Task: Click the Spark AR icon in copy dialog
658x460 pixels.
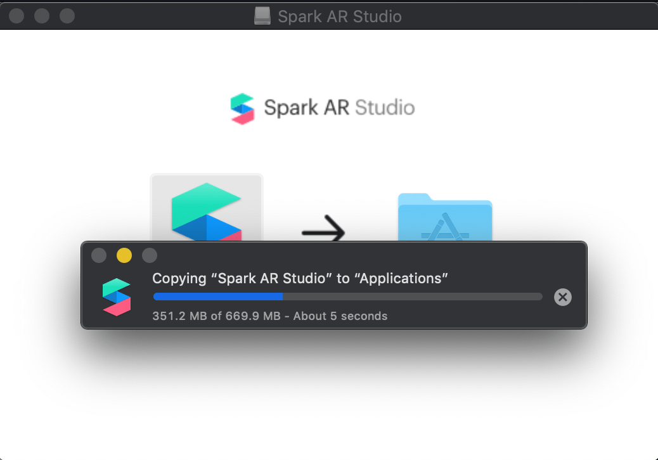Action: tap(117, 297)
